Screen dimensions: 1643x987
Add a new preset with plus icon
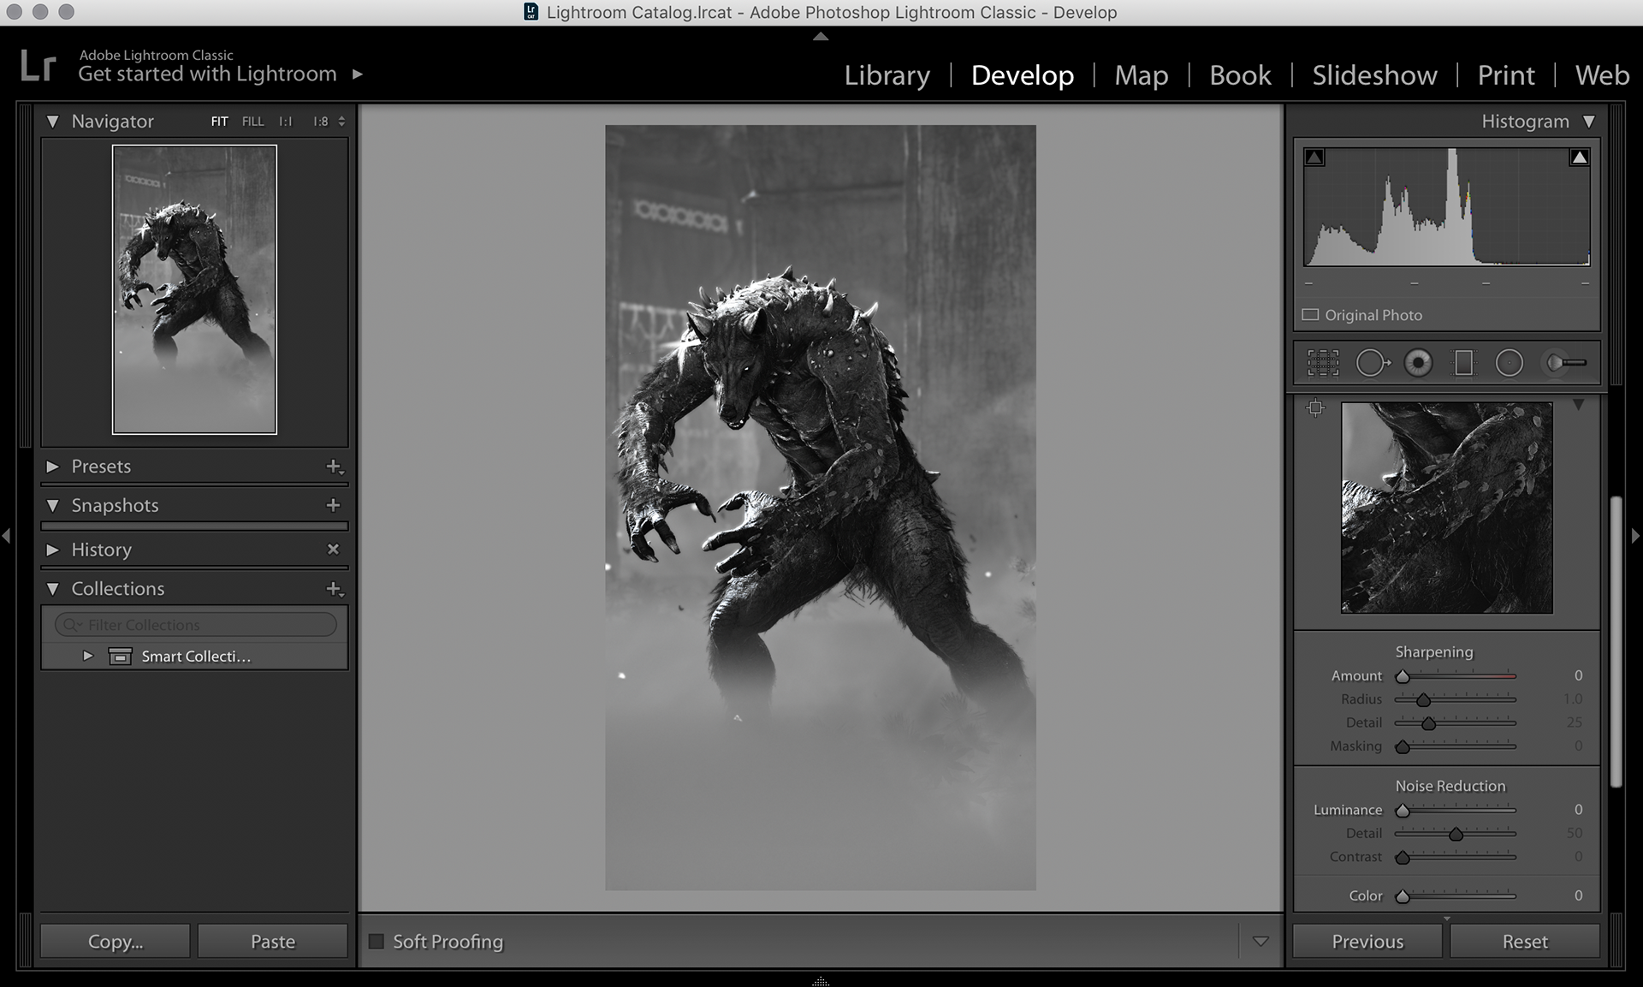334,467
